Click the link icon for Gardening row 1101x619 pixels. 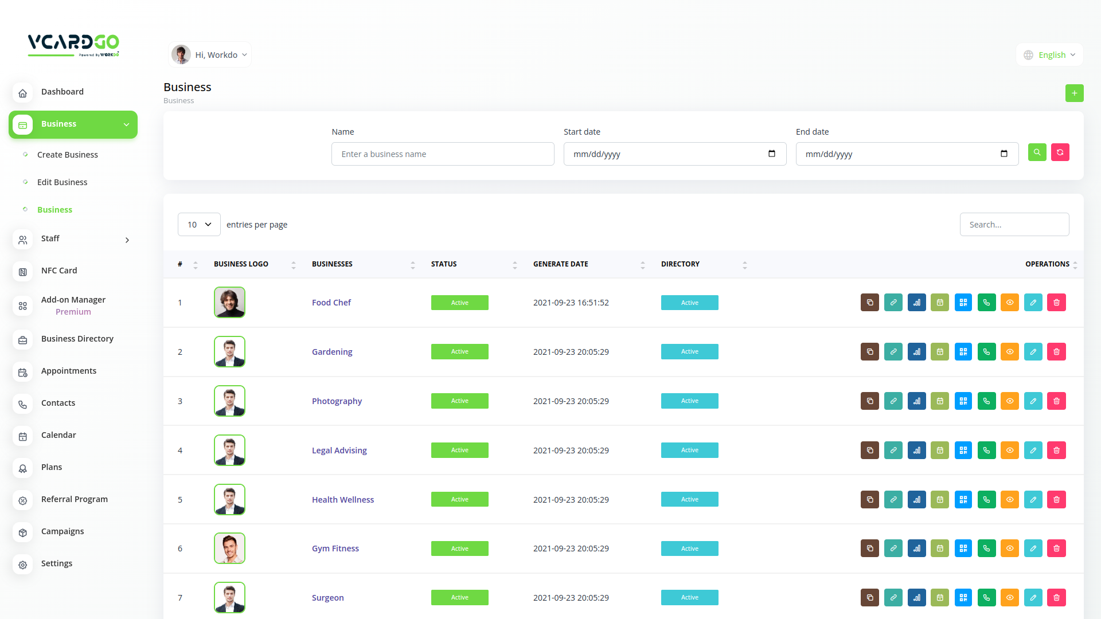click(893, 352)
